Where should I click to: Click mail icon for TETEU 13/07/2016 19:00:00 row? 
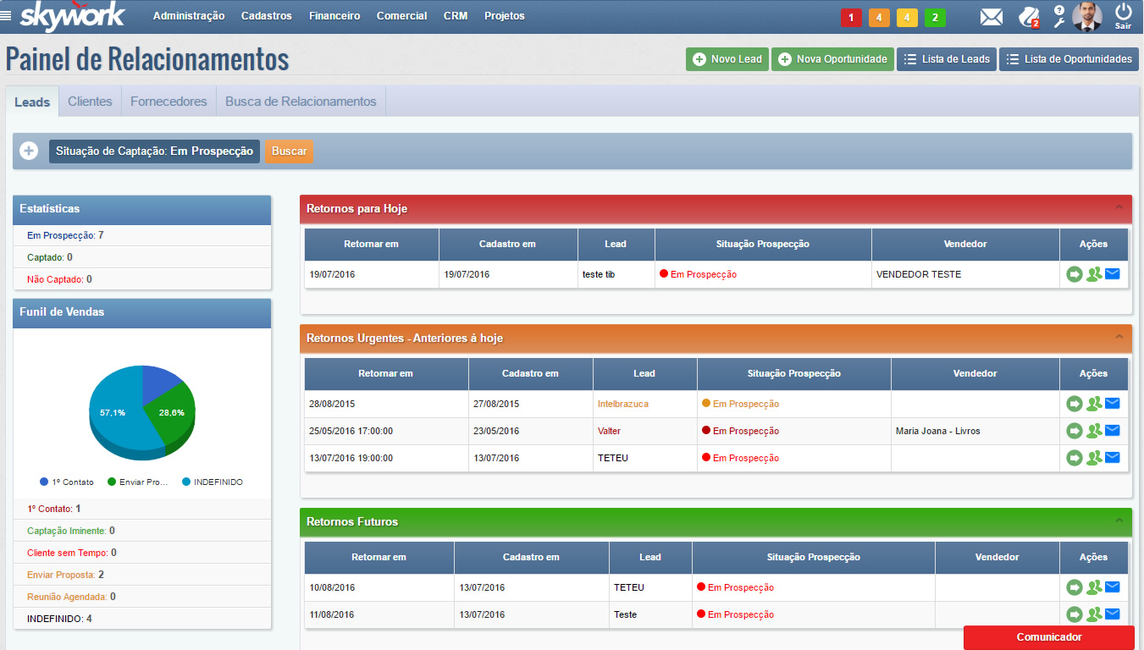pos(1113,458)
